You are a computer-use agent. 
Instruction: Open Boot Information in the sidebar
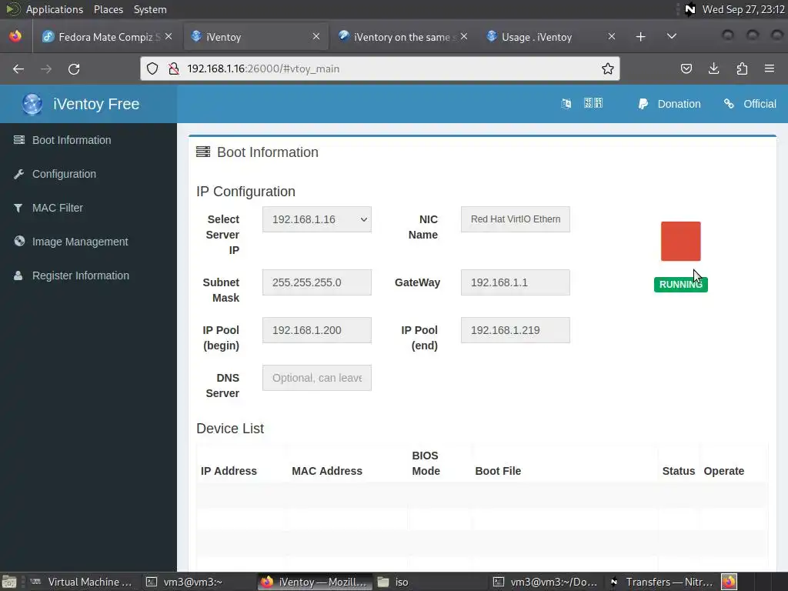tap(72, 140)
